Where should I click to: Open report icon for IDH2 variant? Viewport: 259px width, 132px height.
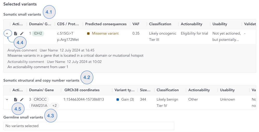[x=16, y=34]
